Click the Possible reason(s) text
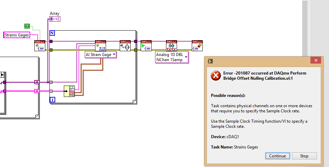 point(228,96)
